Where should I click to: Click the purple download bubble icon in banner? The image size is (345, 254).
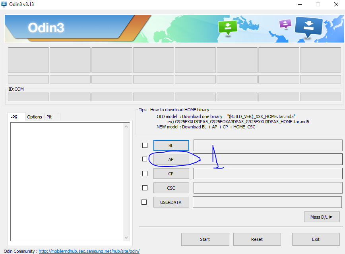[285, 24]
